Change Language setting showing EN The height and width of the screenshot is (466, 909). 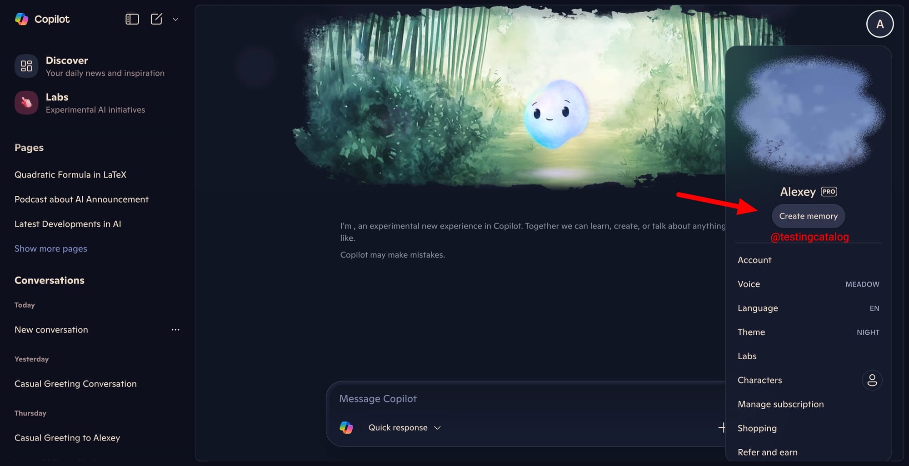point(808,308)
